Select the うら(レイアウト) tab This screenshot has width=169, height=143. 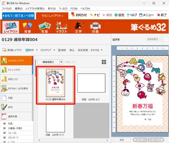(52, 16)
